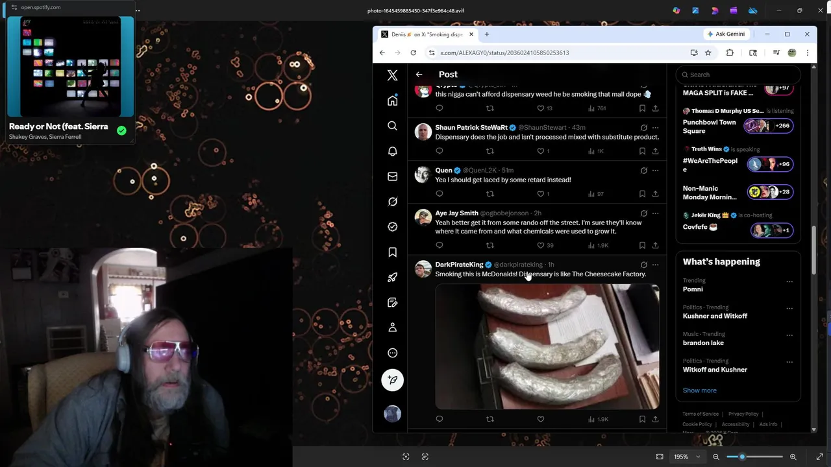Screen dimensions: 831x467
Task: Open options for Kushner and Witkoff trend
Action: pos(789,308)
